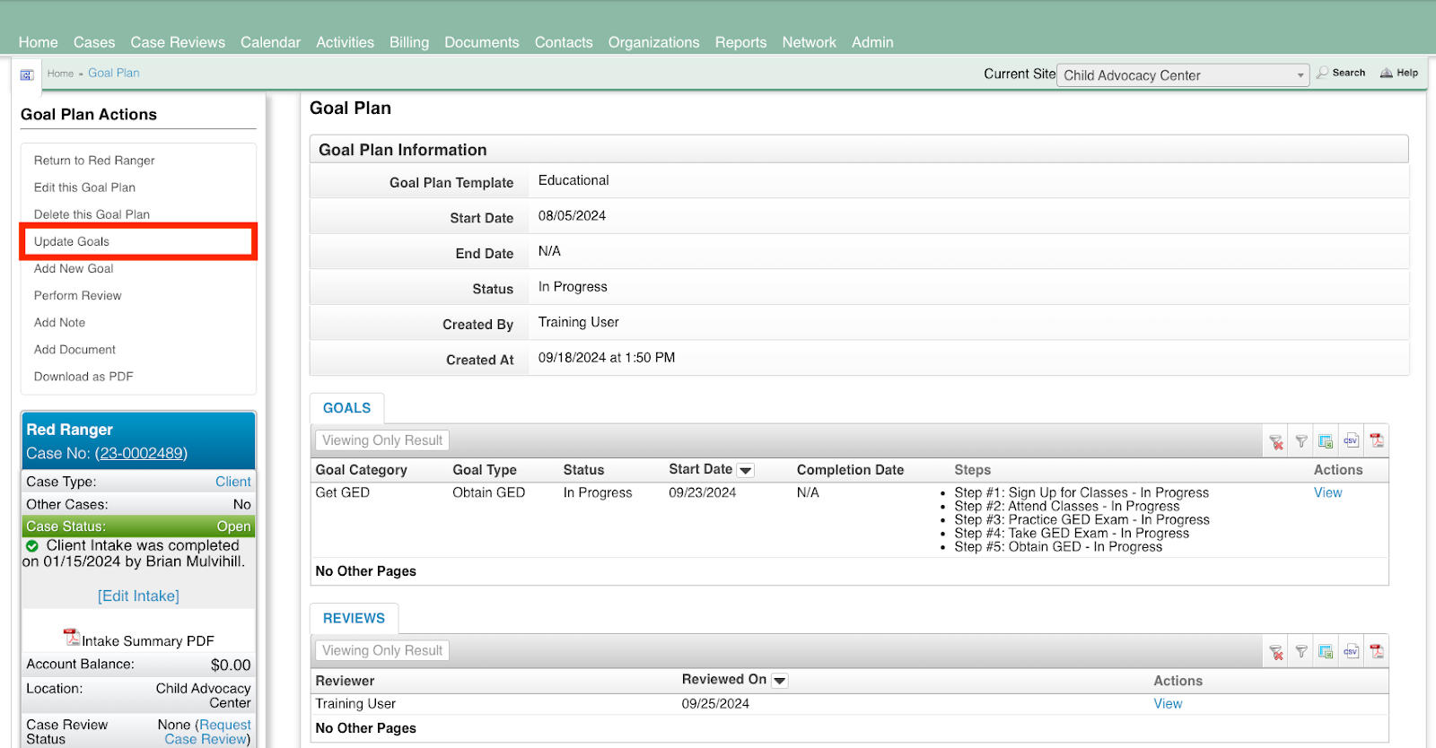The height and width of the screenshot is (748, 1436).
Task: Click the Client case type link
Action: 233,482
